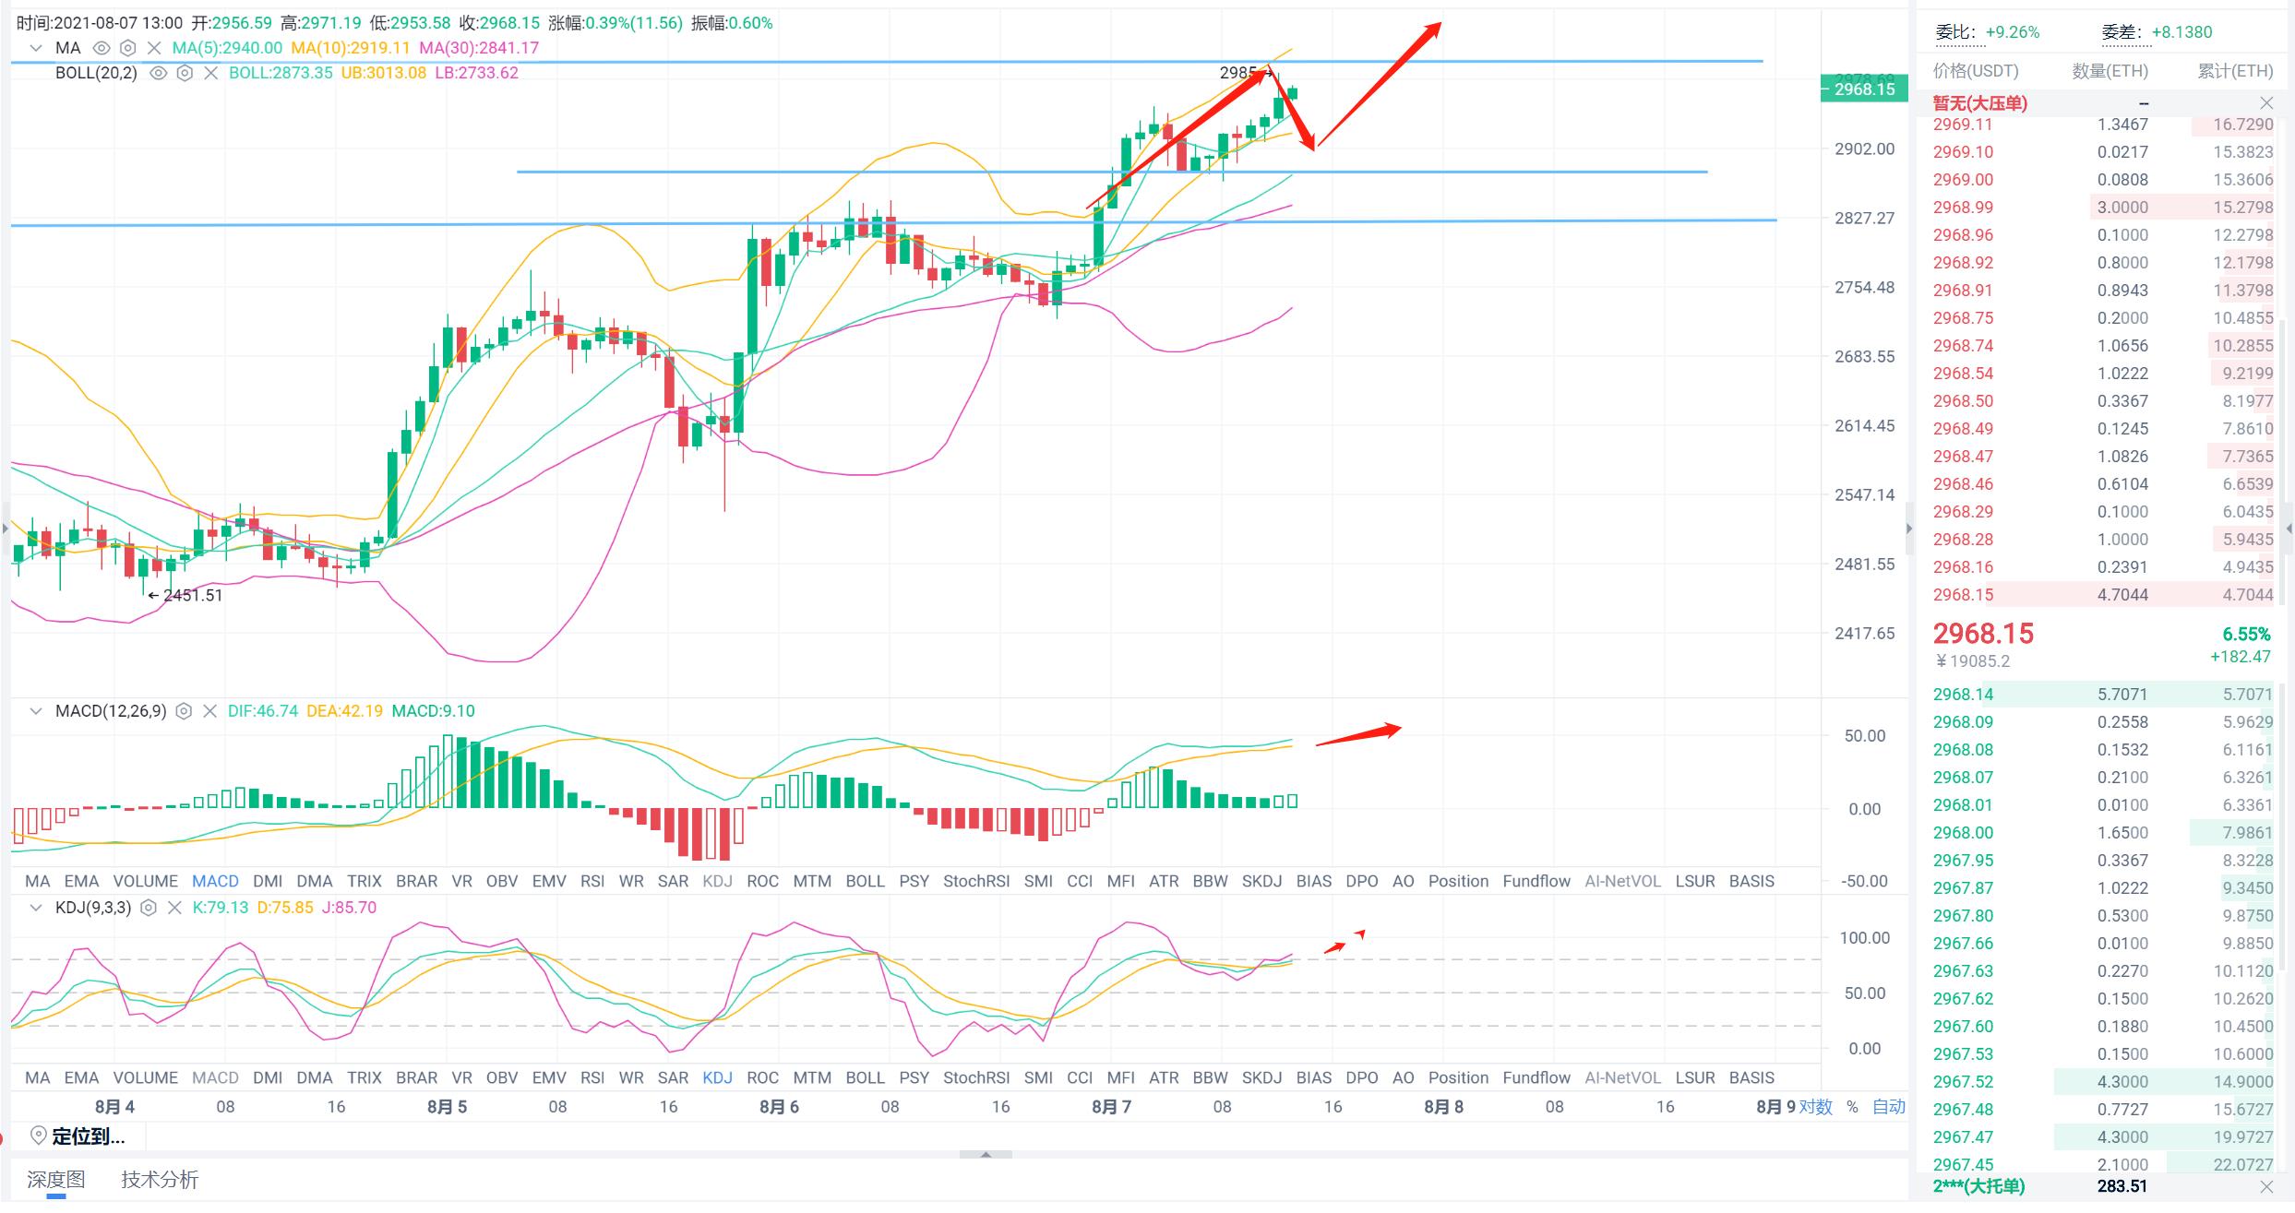2295x1213 pixels.
Task: Collapse the KDJ panel chevron
Action: point(36,908)
